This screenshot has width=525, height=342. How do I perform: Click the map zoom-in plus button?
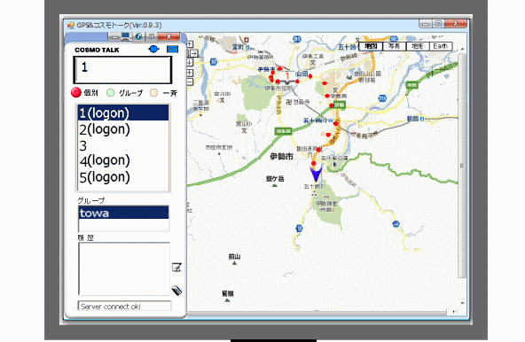tap(190, 73)
